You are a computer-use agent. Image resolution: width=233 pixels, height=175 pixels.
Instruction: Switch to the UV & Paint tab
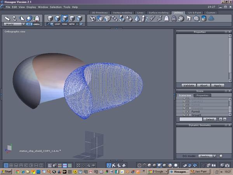[x=195, y=13]
